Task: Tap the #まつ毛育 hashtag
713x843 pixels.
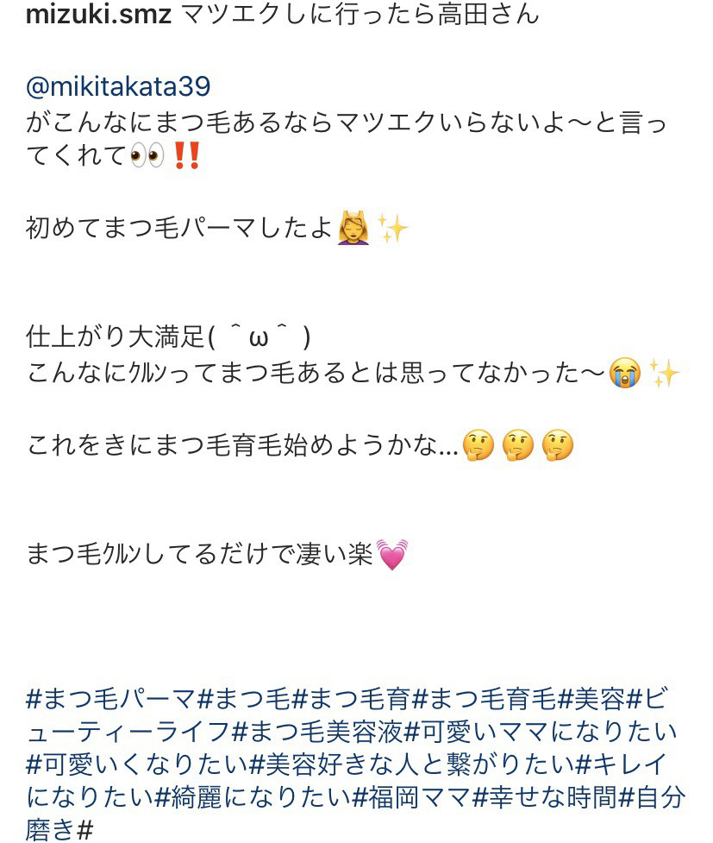Action: (x=353, y=699)
